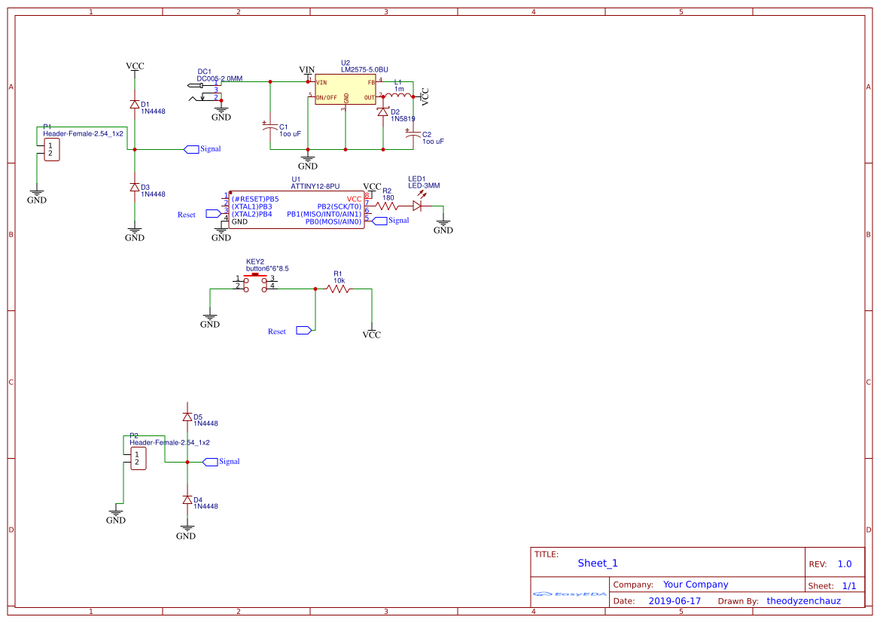This screenshot has width=880, height=623.
Task: Click the KEY2 push button symbol
Action: click(254, 282)
